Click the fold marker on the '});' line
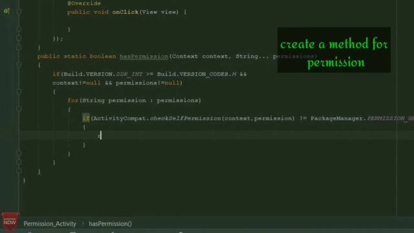Image resolution: width=414 pixels, height=233 pixels. click(x=19, y=38)
